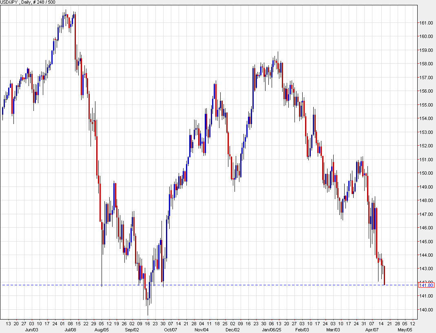Image resolution: width=436 pixels, height=333 pixels.
Task: Click the 145.00 price axis label
Action: pos(426,242)
